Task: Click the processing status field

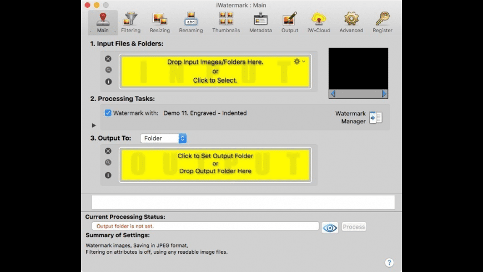Action: point(205,226)
